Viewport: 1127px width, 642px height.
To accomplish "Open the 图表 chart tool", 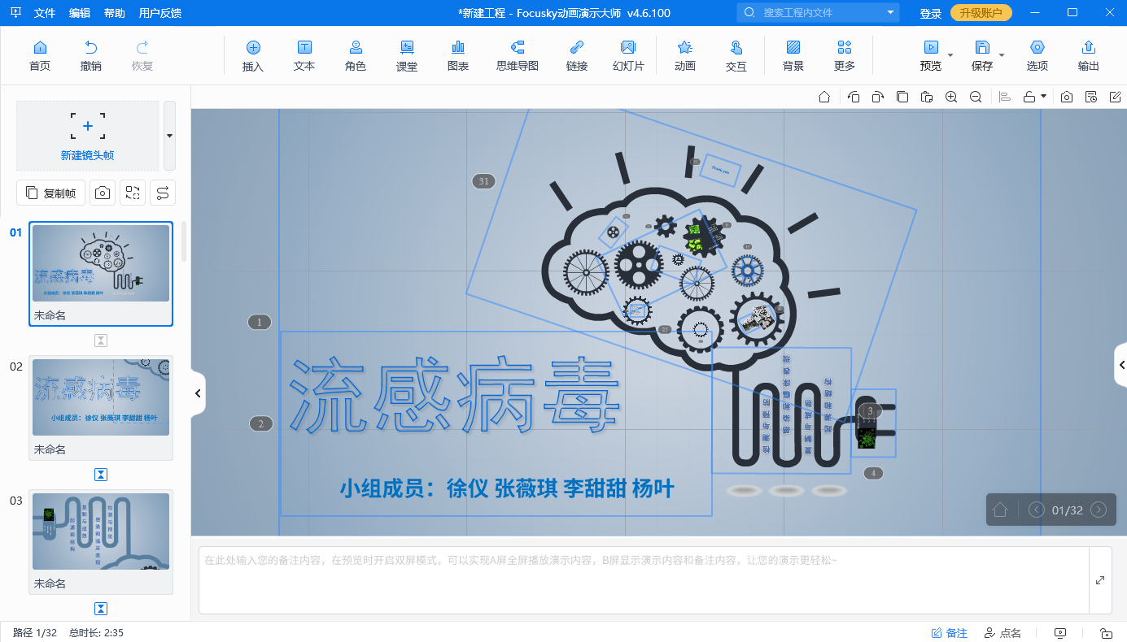I will (x=458, y=56).
